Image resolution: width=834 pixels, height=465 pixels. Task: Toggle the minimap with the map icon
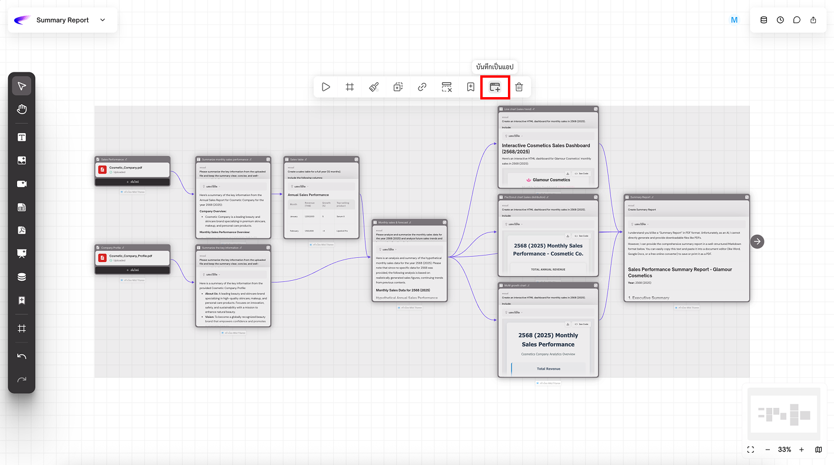click(818, 450)
